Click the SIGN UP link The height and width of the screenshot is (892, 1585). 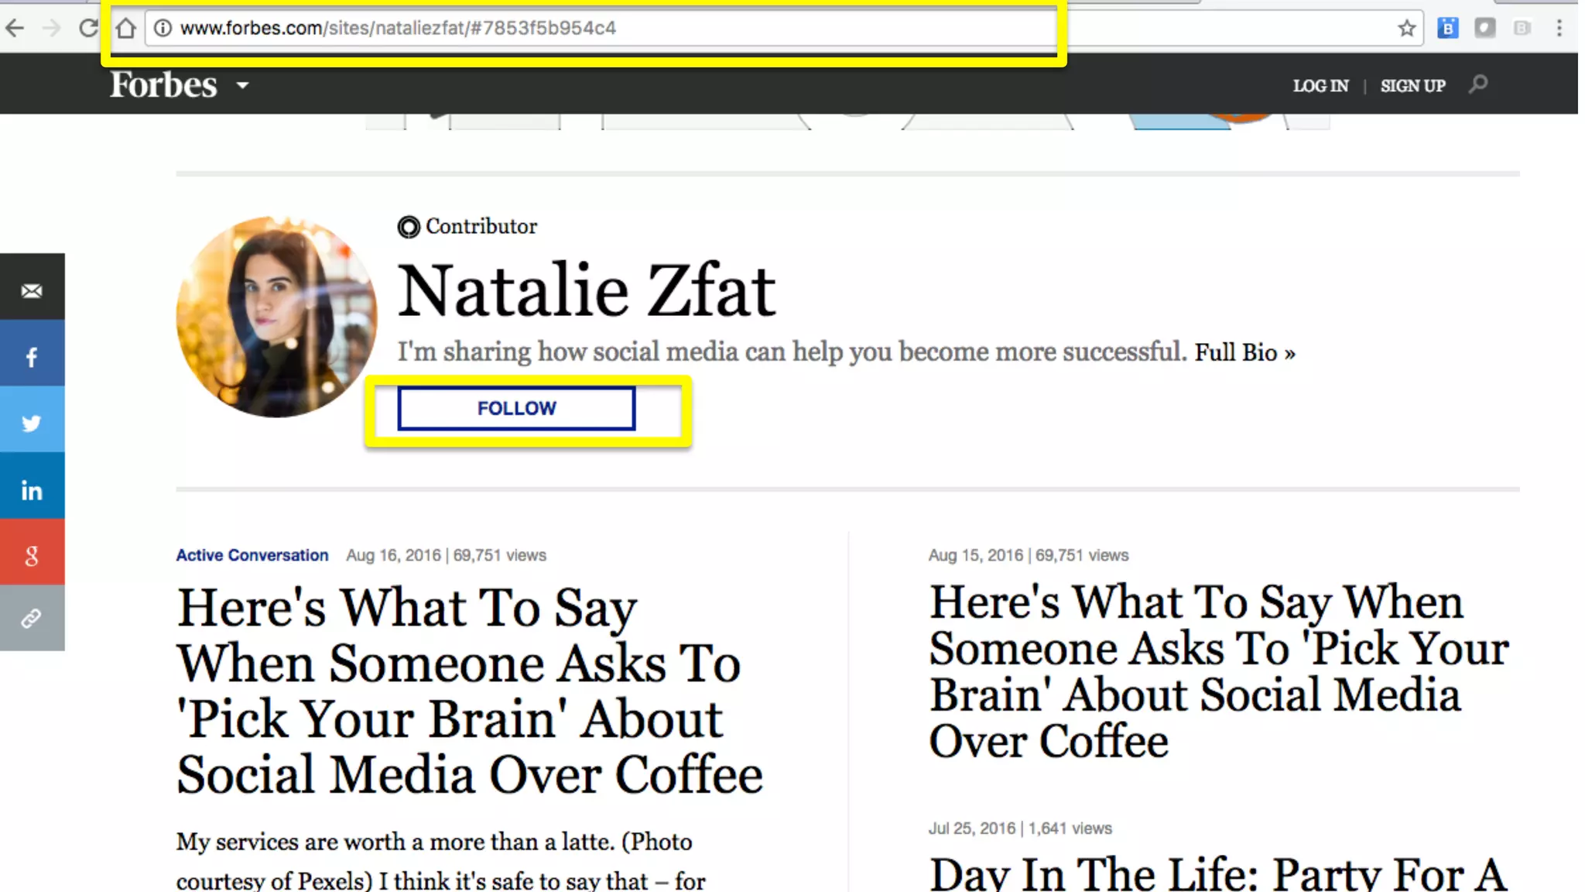coord(1412,86)
